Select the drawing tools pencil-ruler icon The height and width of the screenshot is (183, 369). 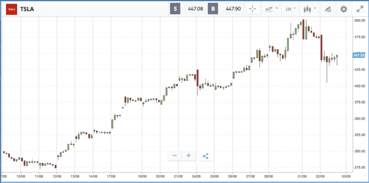coord(327,9)
